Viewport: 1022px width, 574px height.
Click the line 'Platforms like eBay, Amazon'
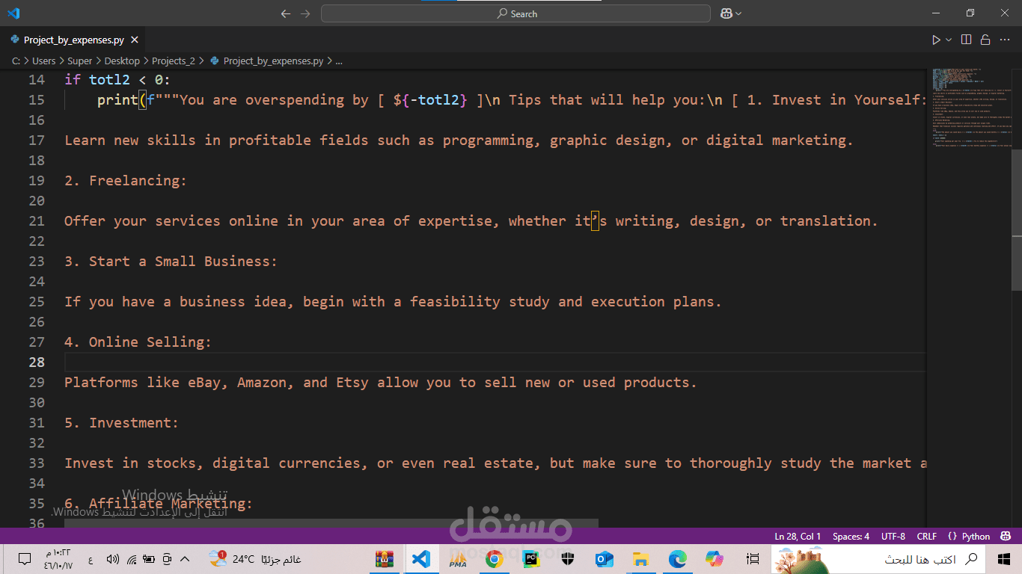(x=380, y=382)
